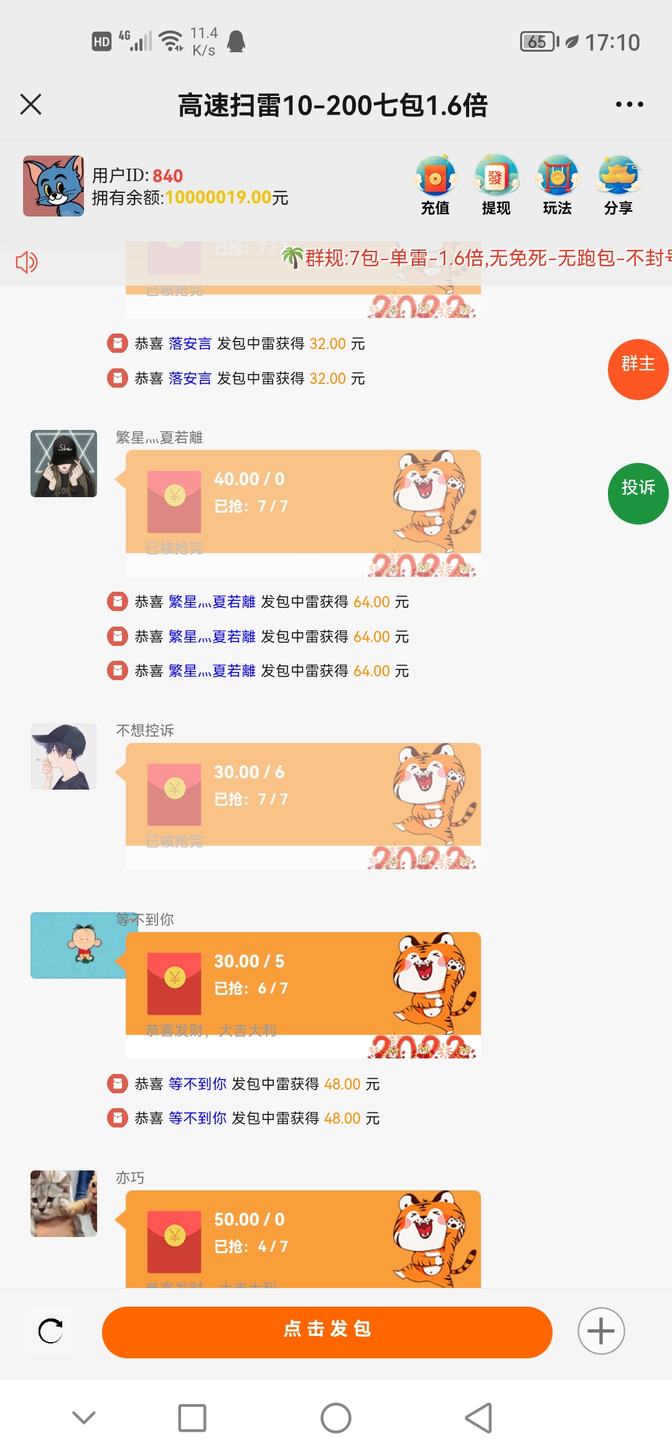This screenshot has height=1456, width=672.
Task: Open the 玩法 gameplay rules icon
Action: pyautogui.click(x=557, y=185)
